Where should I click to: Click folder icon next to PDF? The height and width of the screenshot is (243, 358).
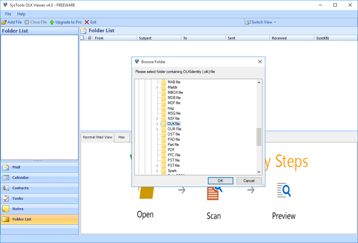point(163,150)
